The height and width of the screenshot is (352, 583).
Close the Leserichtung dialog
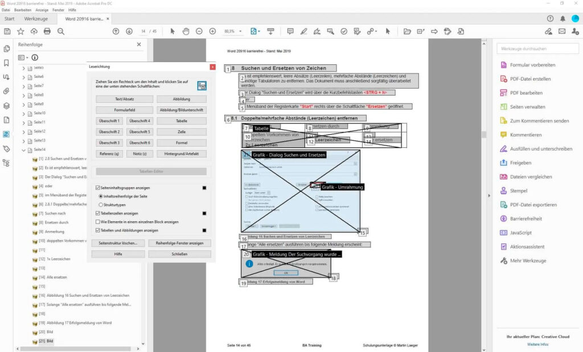[213, 67]
